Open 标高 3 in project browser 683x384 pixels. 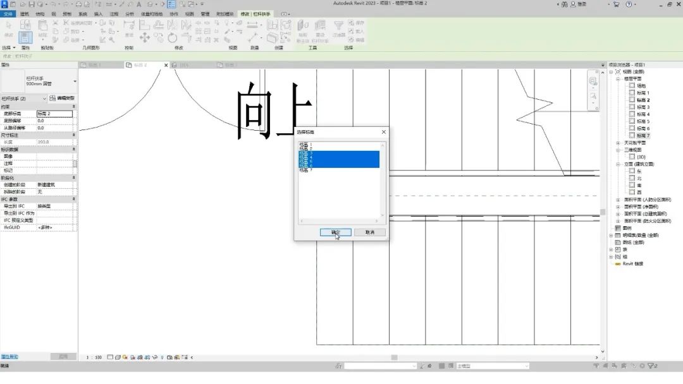[643, 107]
